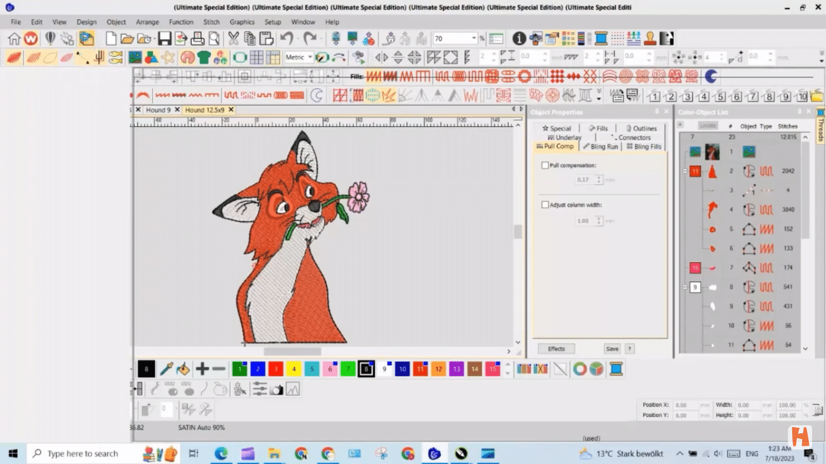Image resolution: width=826 pixels, height=464 pixels.
Task: Expand the hidden toolbar items chevron at far right
Action: point(821,58)
